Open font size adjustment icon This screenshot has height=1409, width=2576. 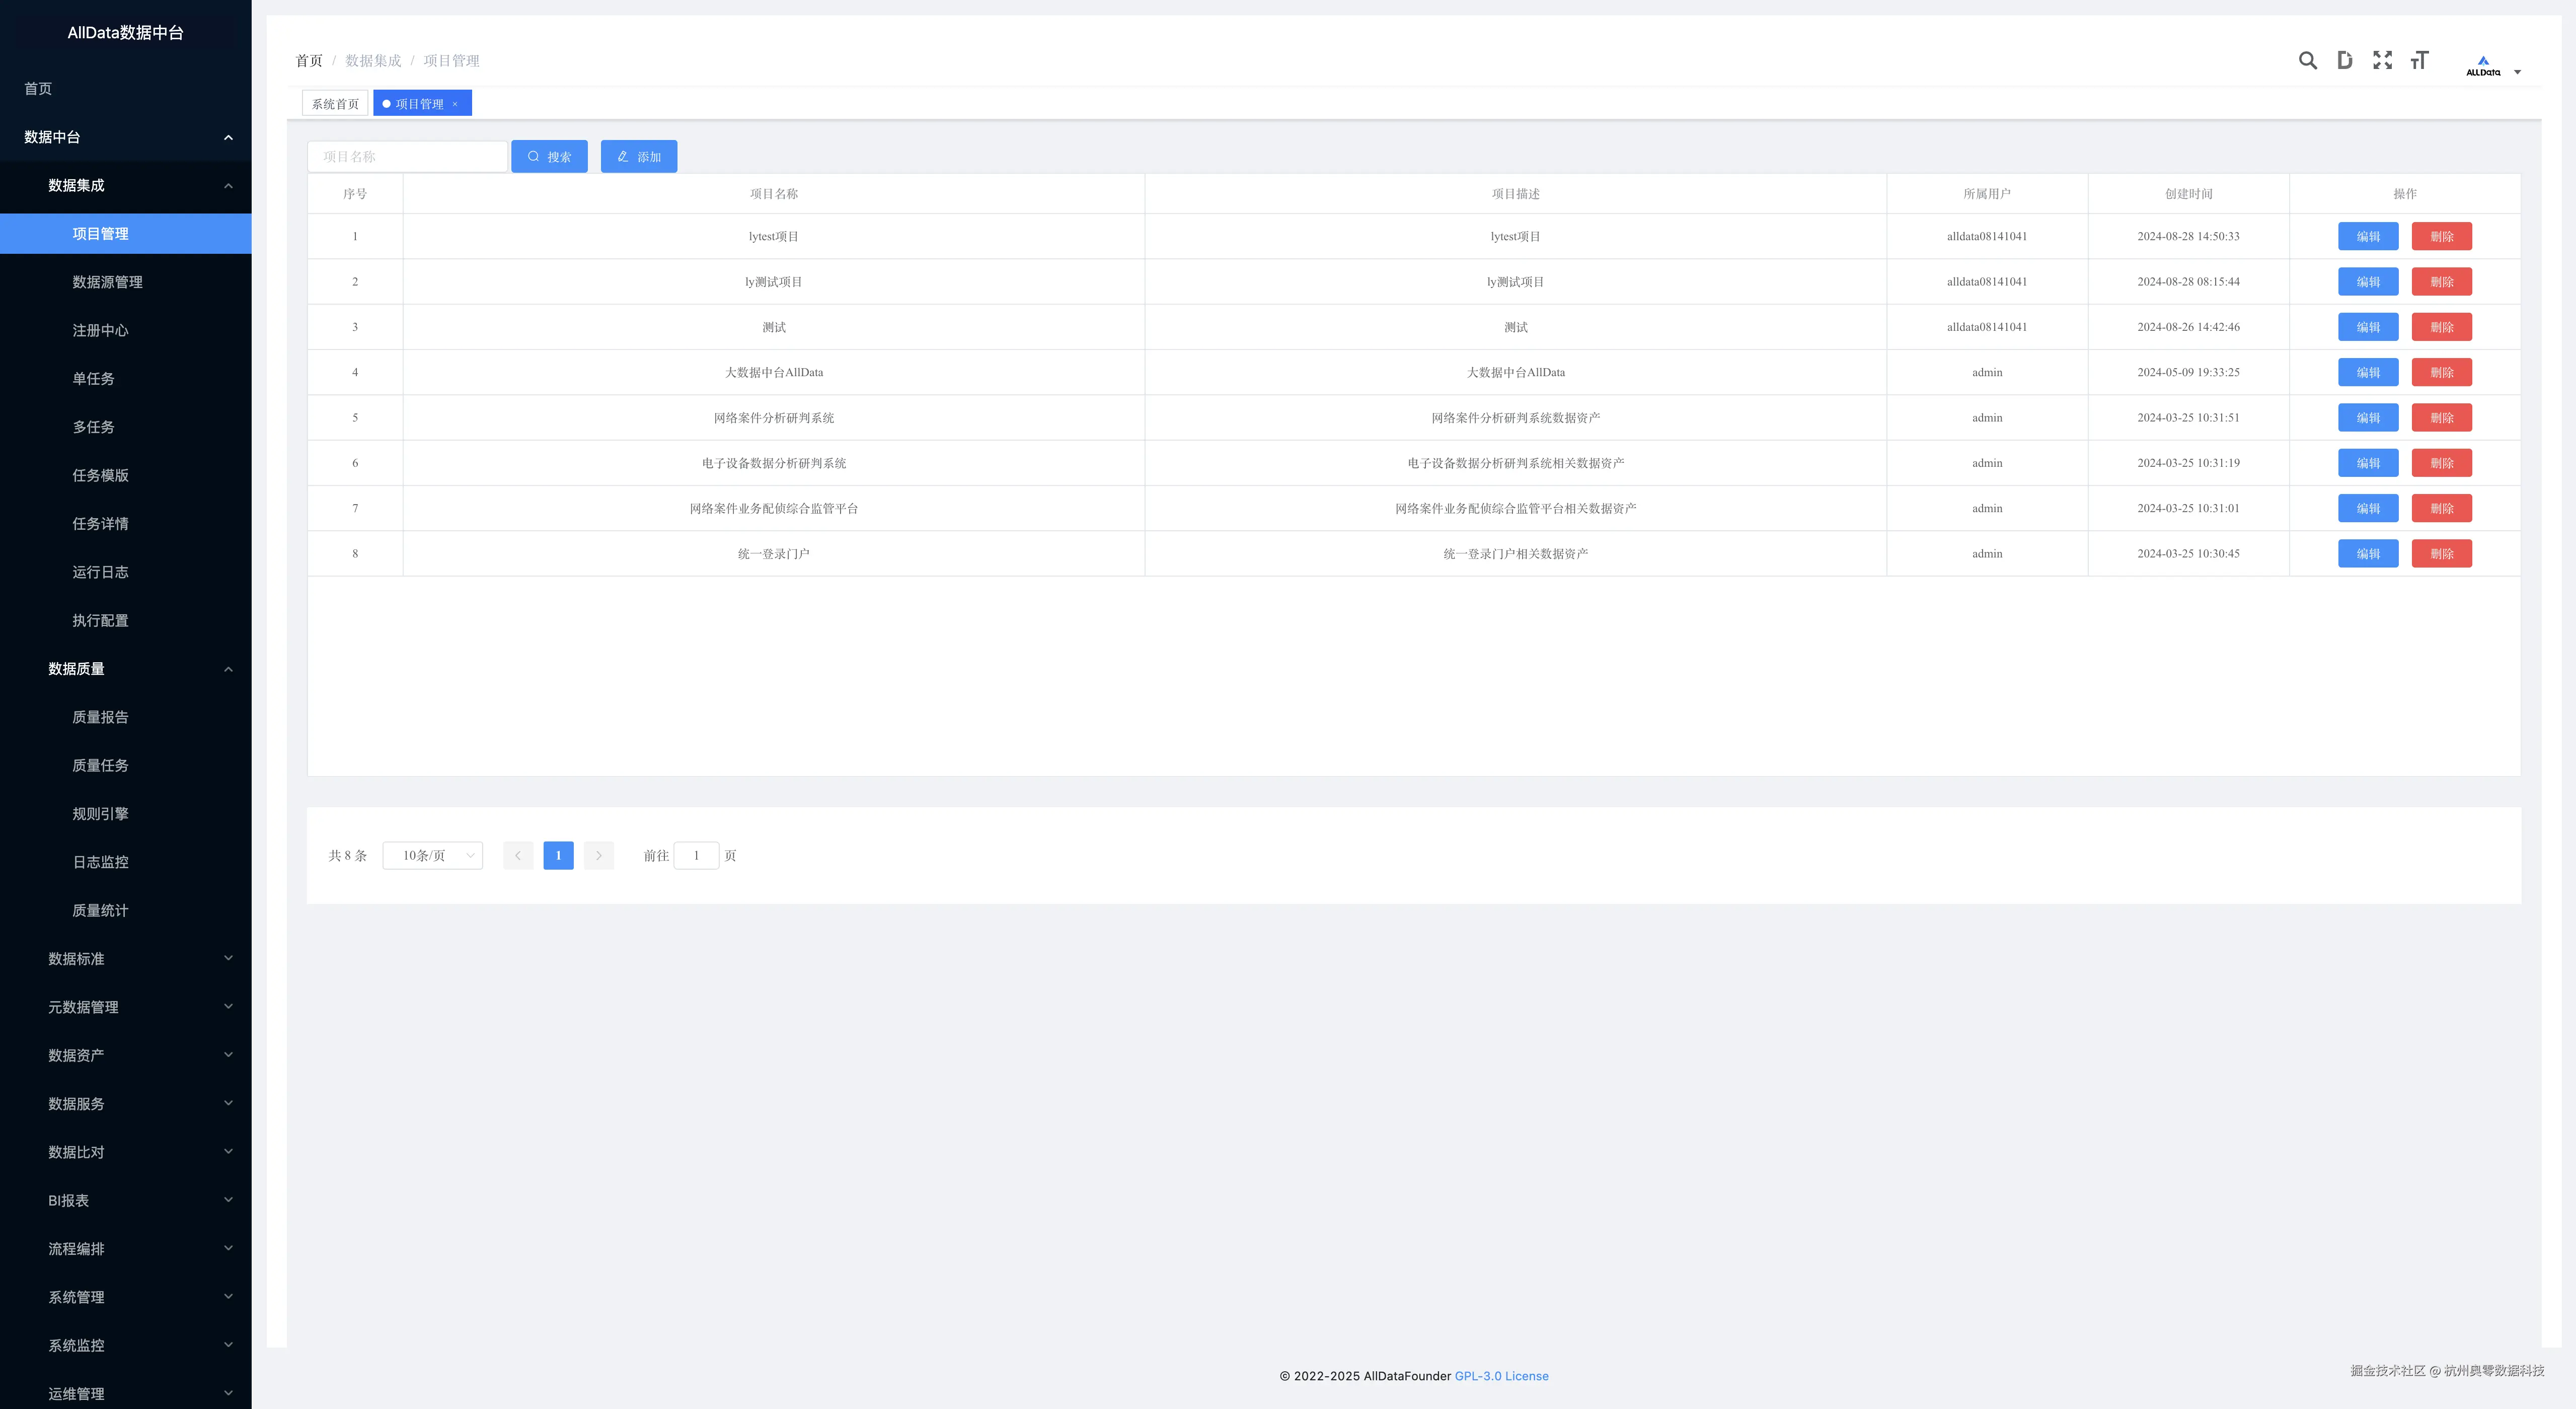[2419, 61]
